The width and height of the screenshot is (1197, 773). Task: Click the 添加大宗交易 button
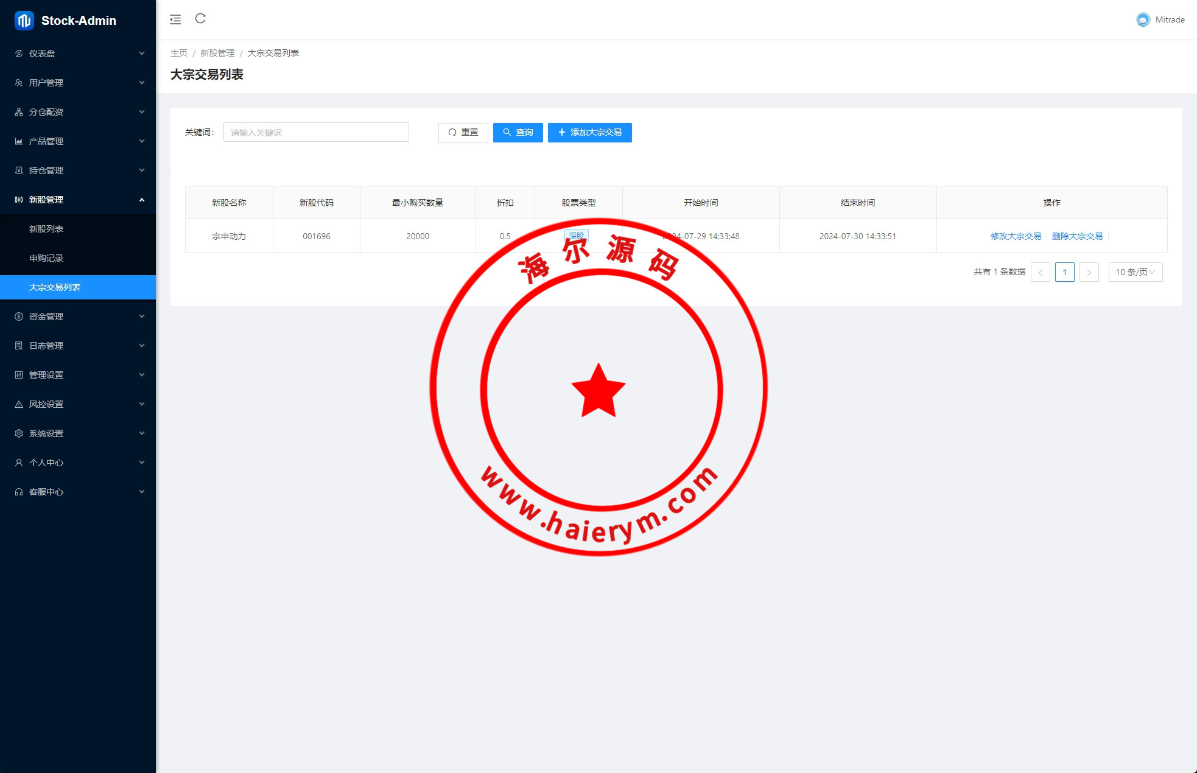coord(589,133)
